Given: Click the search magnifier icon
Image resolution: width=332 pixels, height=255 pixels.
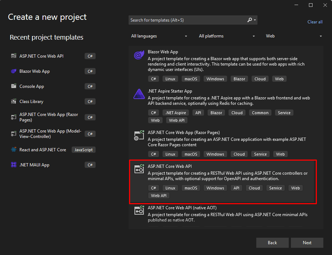Looking at the screenshot, I should (x=250, y=20).
